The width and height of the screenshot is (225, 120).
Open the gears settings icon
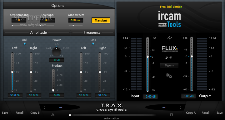(169, 75)
